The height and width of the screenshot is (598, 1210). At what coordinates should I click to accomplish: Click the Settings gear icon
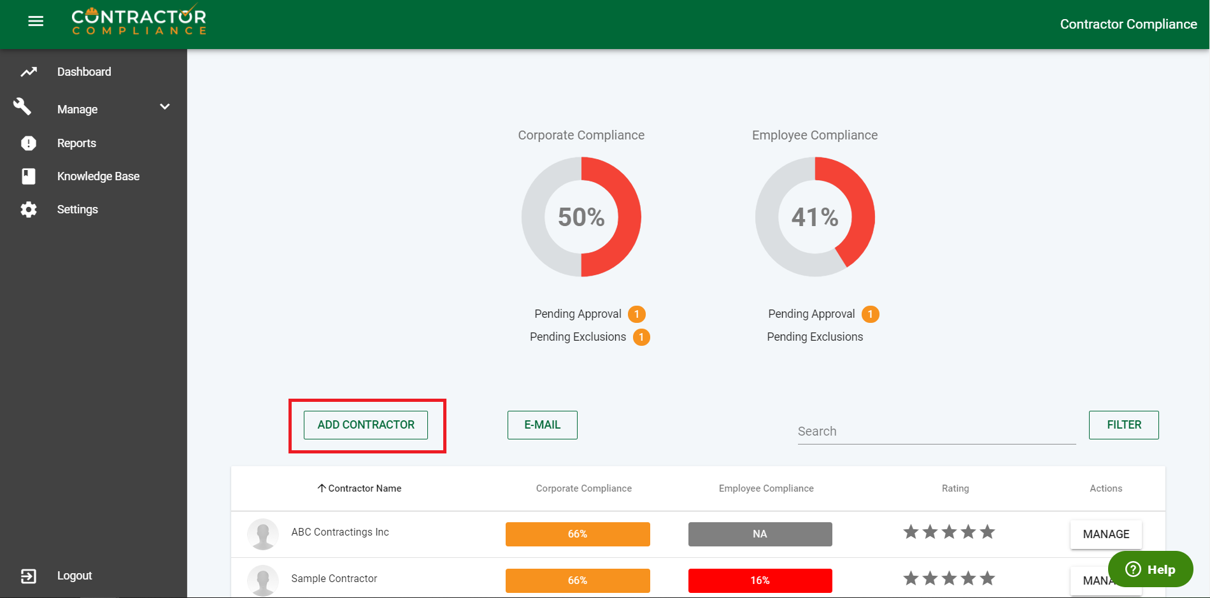(29, 210)
